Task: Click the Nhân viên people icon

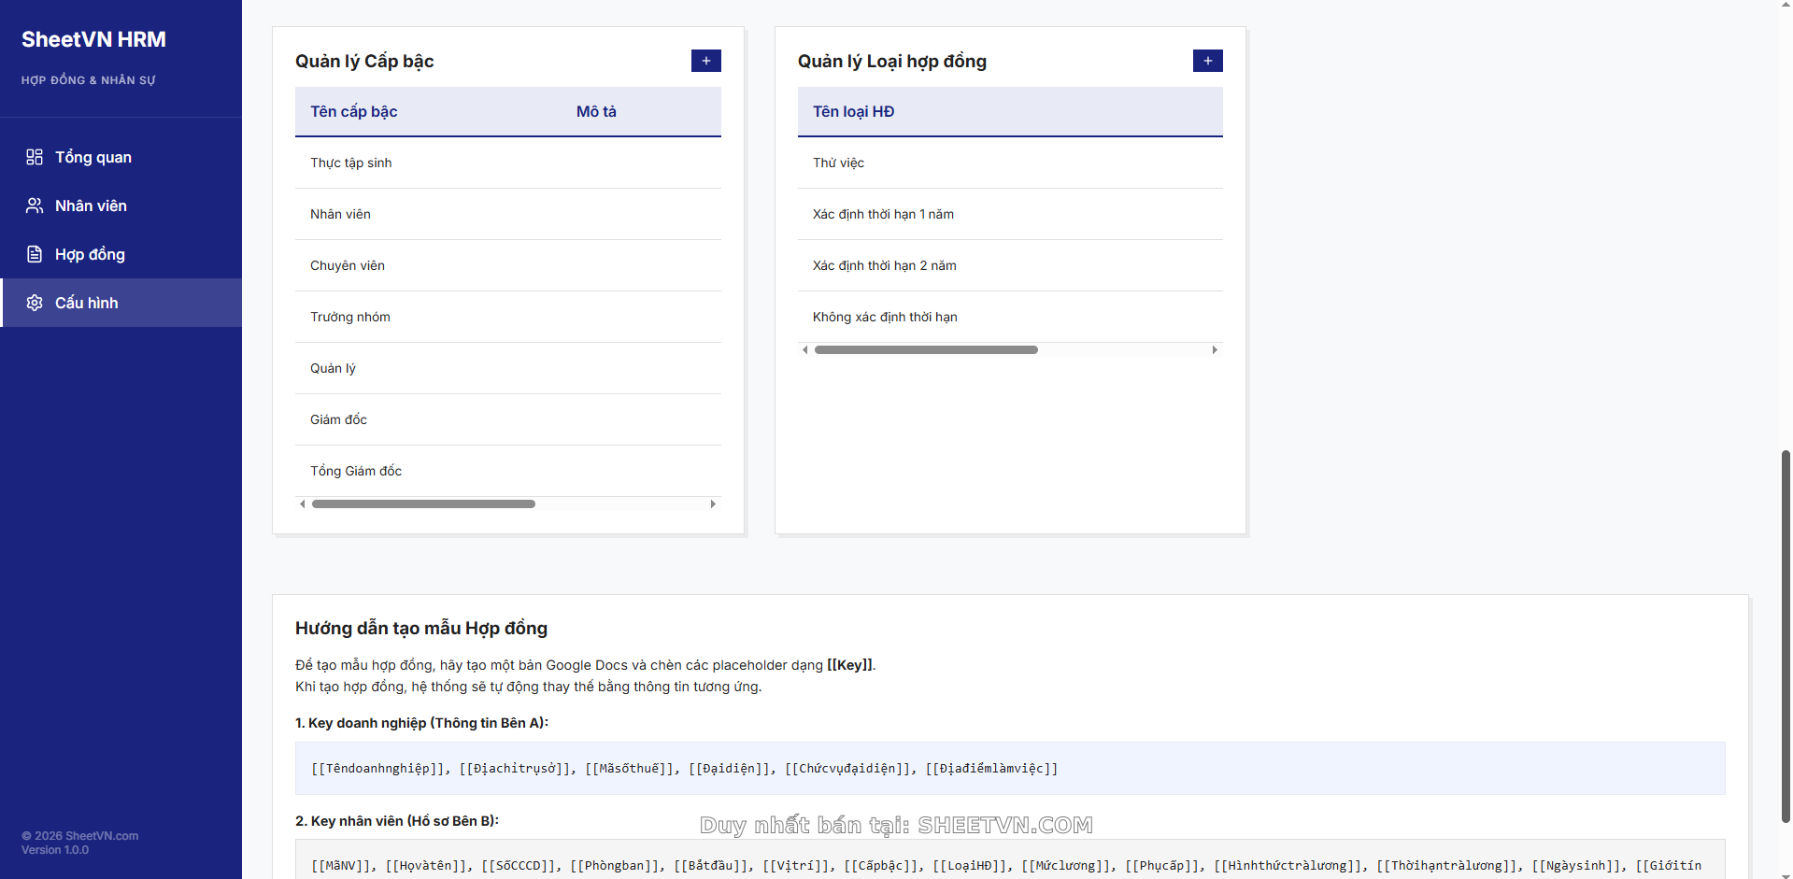Action: (35, 206)
